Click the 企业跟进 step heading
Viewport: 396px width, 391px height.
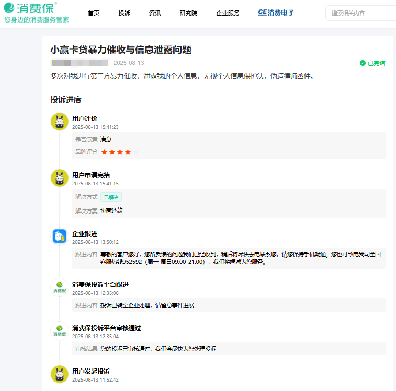[85, 234]
